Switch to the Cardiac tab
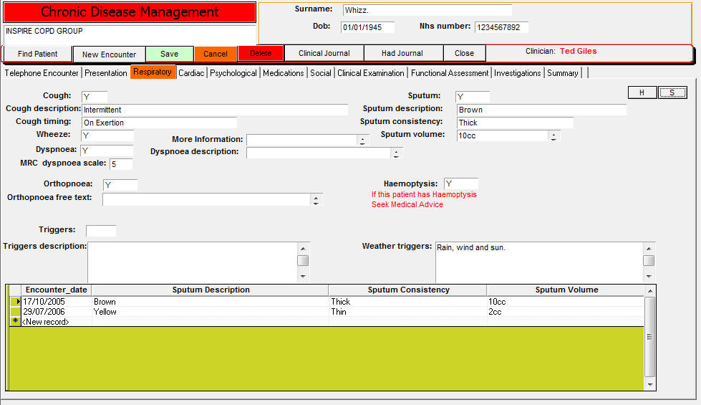The width and height of the screenshot is (701, 405). click(x=191, y=73)
